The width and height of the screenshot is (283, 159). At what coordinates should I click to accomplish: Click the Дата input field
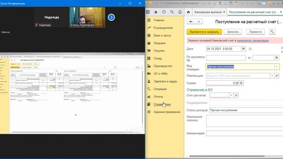(223, 49)
